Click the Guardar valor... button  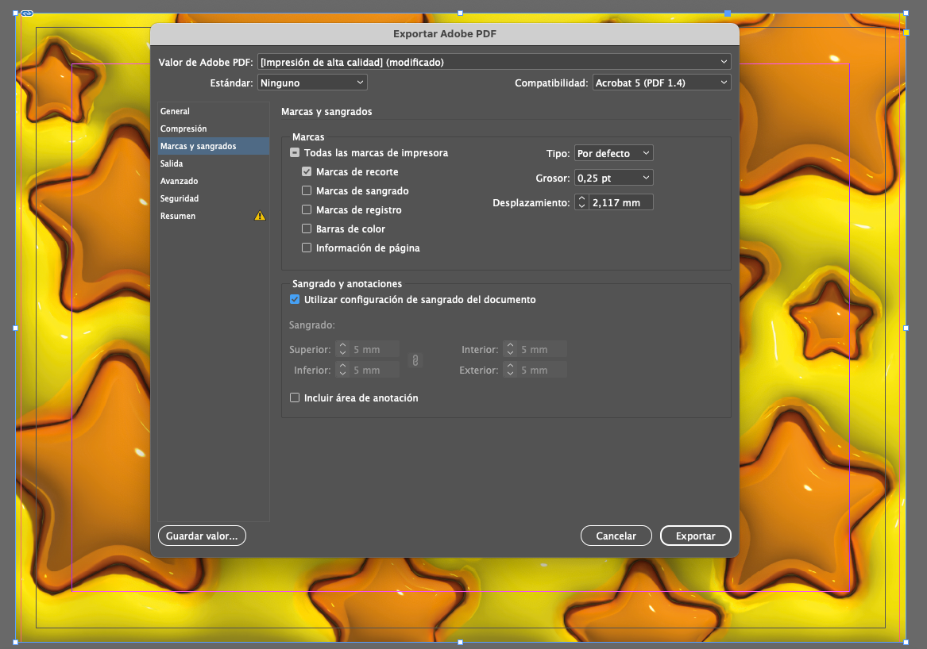(x=202, y=536)
